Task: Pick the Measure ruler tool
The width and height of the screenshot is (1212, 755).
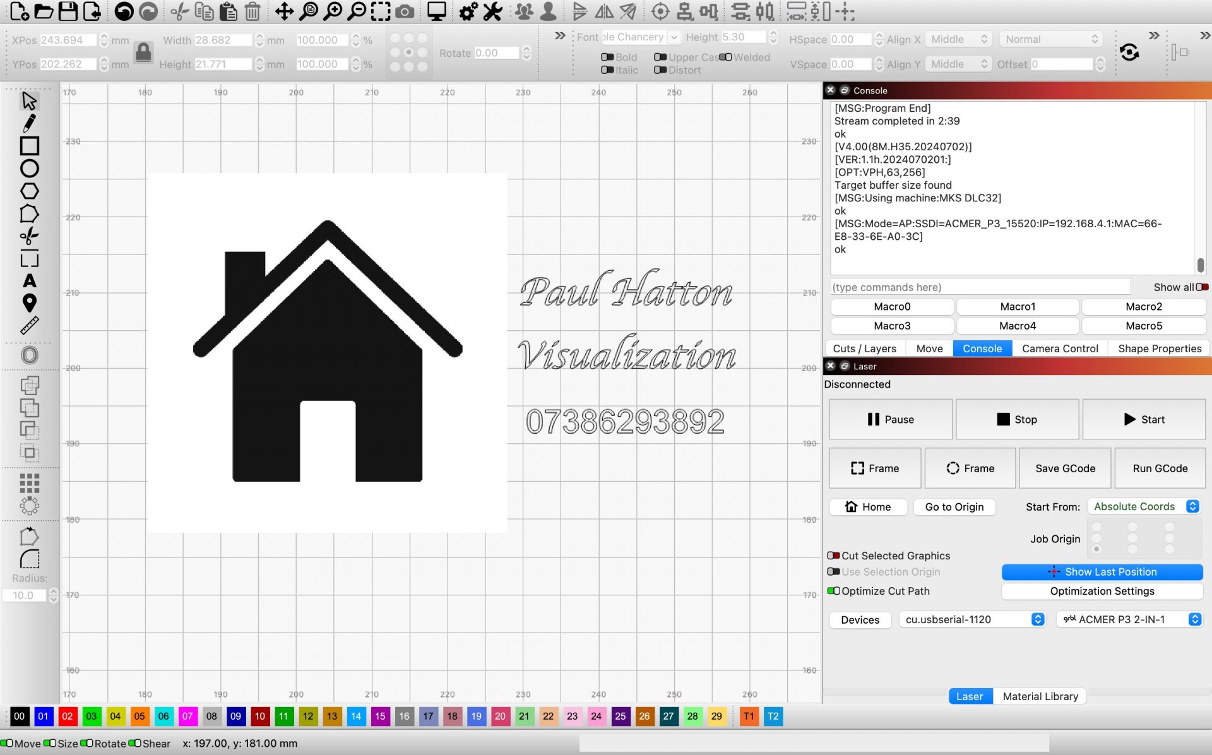Action: (x=29, y=326)
